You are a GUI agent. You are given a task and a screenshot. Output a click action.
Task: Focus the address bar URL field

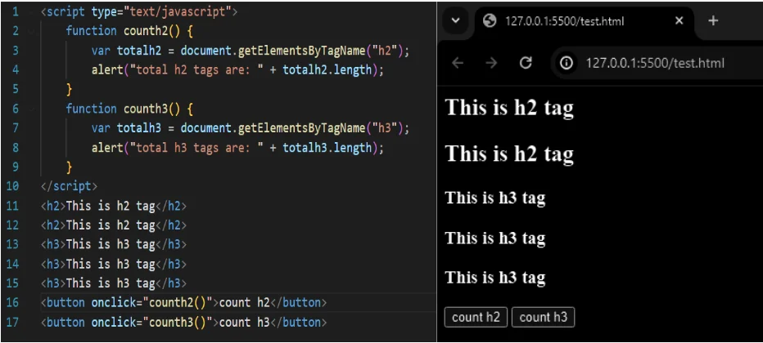click(x=654, y=63)
